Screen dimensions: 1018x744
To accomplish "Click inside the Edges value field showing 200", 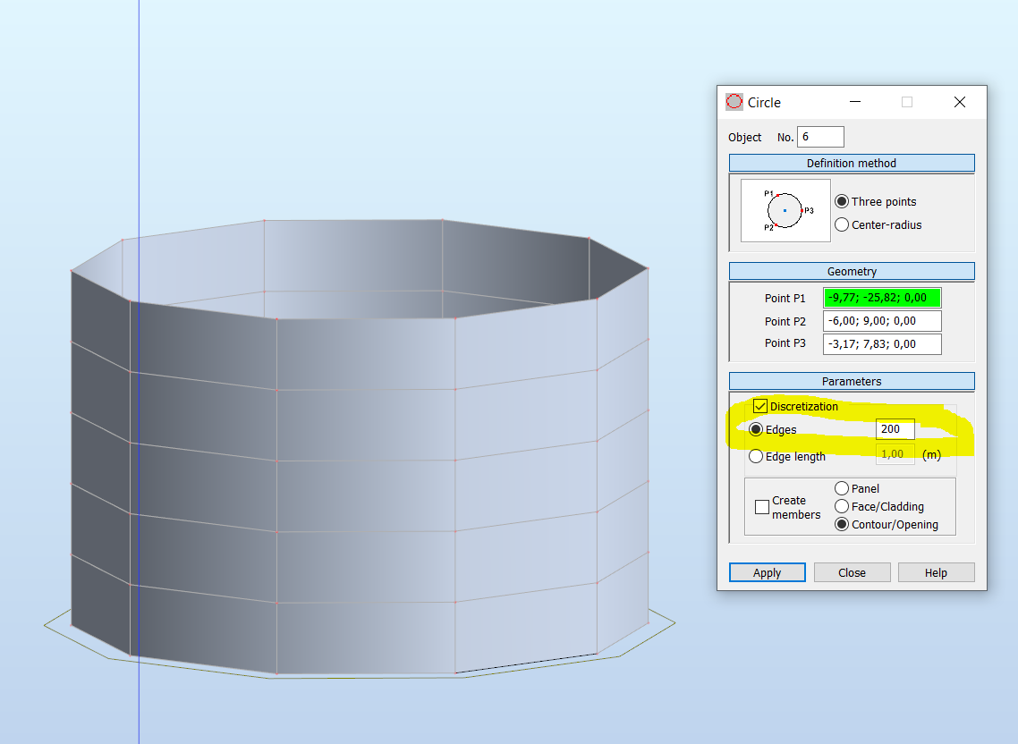I will tap(894, 429).
